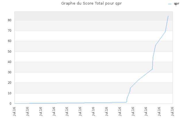Screen dimensions: 184x138
Task: Select the 50 y-axis tick label
Action: (9, 51)
